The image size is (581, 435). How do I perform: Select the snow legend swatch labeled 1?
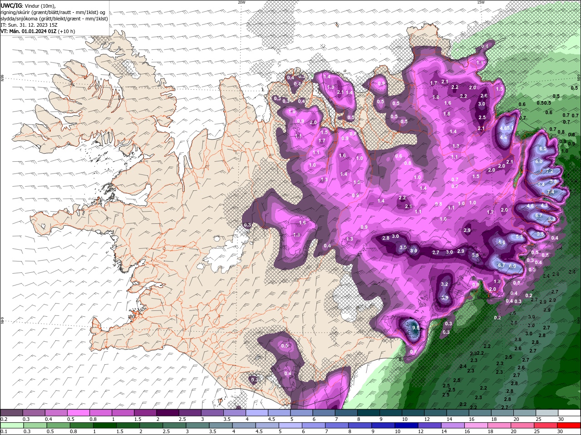pos(123,413)
